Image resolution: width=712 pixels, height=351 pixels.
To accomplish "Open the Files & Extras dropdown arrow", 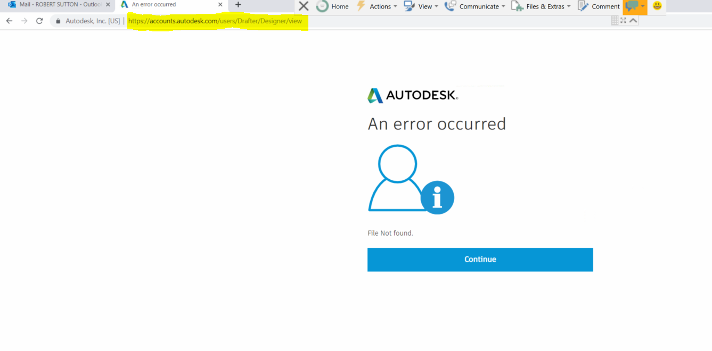I will [x=569, y=6].
